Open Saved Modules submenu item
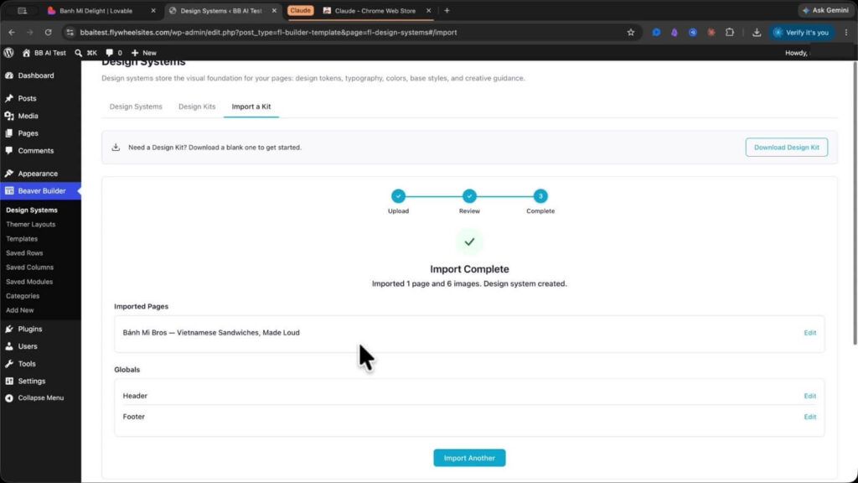Image resolution: width=858 pixels, height=483 pixels. [x=29, y=282]
